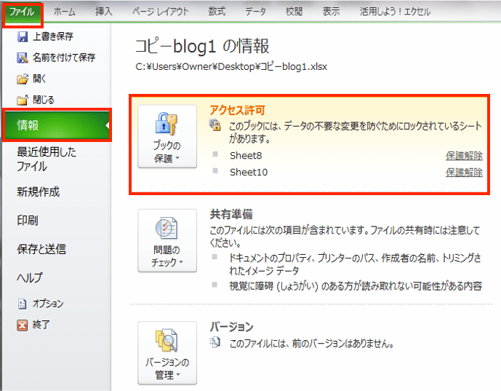The height and width of the screenshot is (391, 501).
Task: Click the magnifier documents icon for バージョンの管理
Action: pos(167,341)
